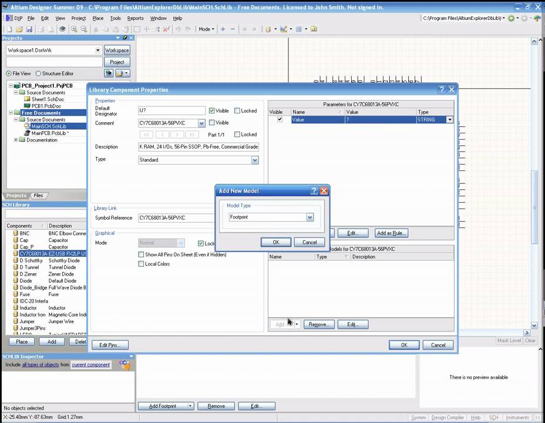The width and height of the screenshot is (545, 423).
Task: Click the Save floppy disk icon
Action: coord(29,29)
